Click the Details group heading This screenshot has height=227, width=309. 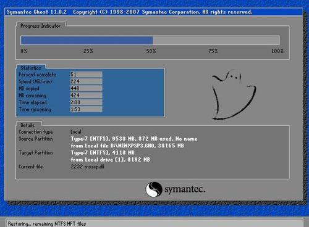click(27, 125)
